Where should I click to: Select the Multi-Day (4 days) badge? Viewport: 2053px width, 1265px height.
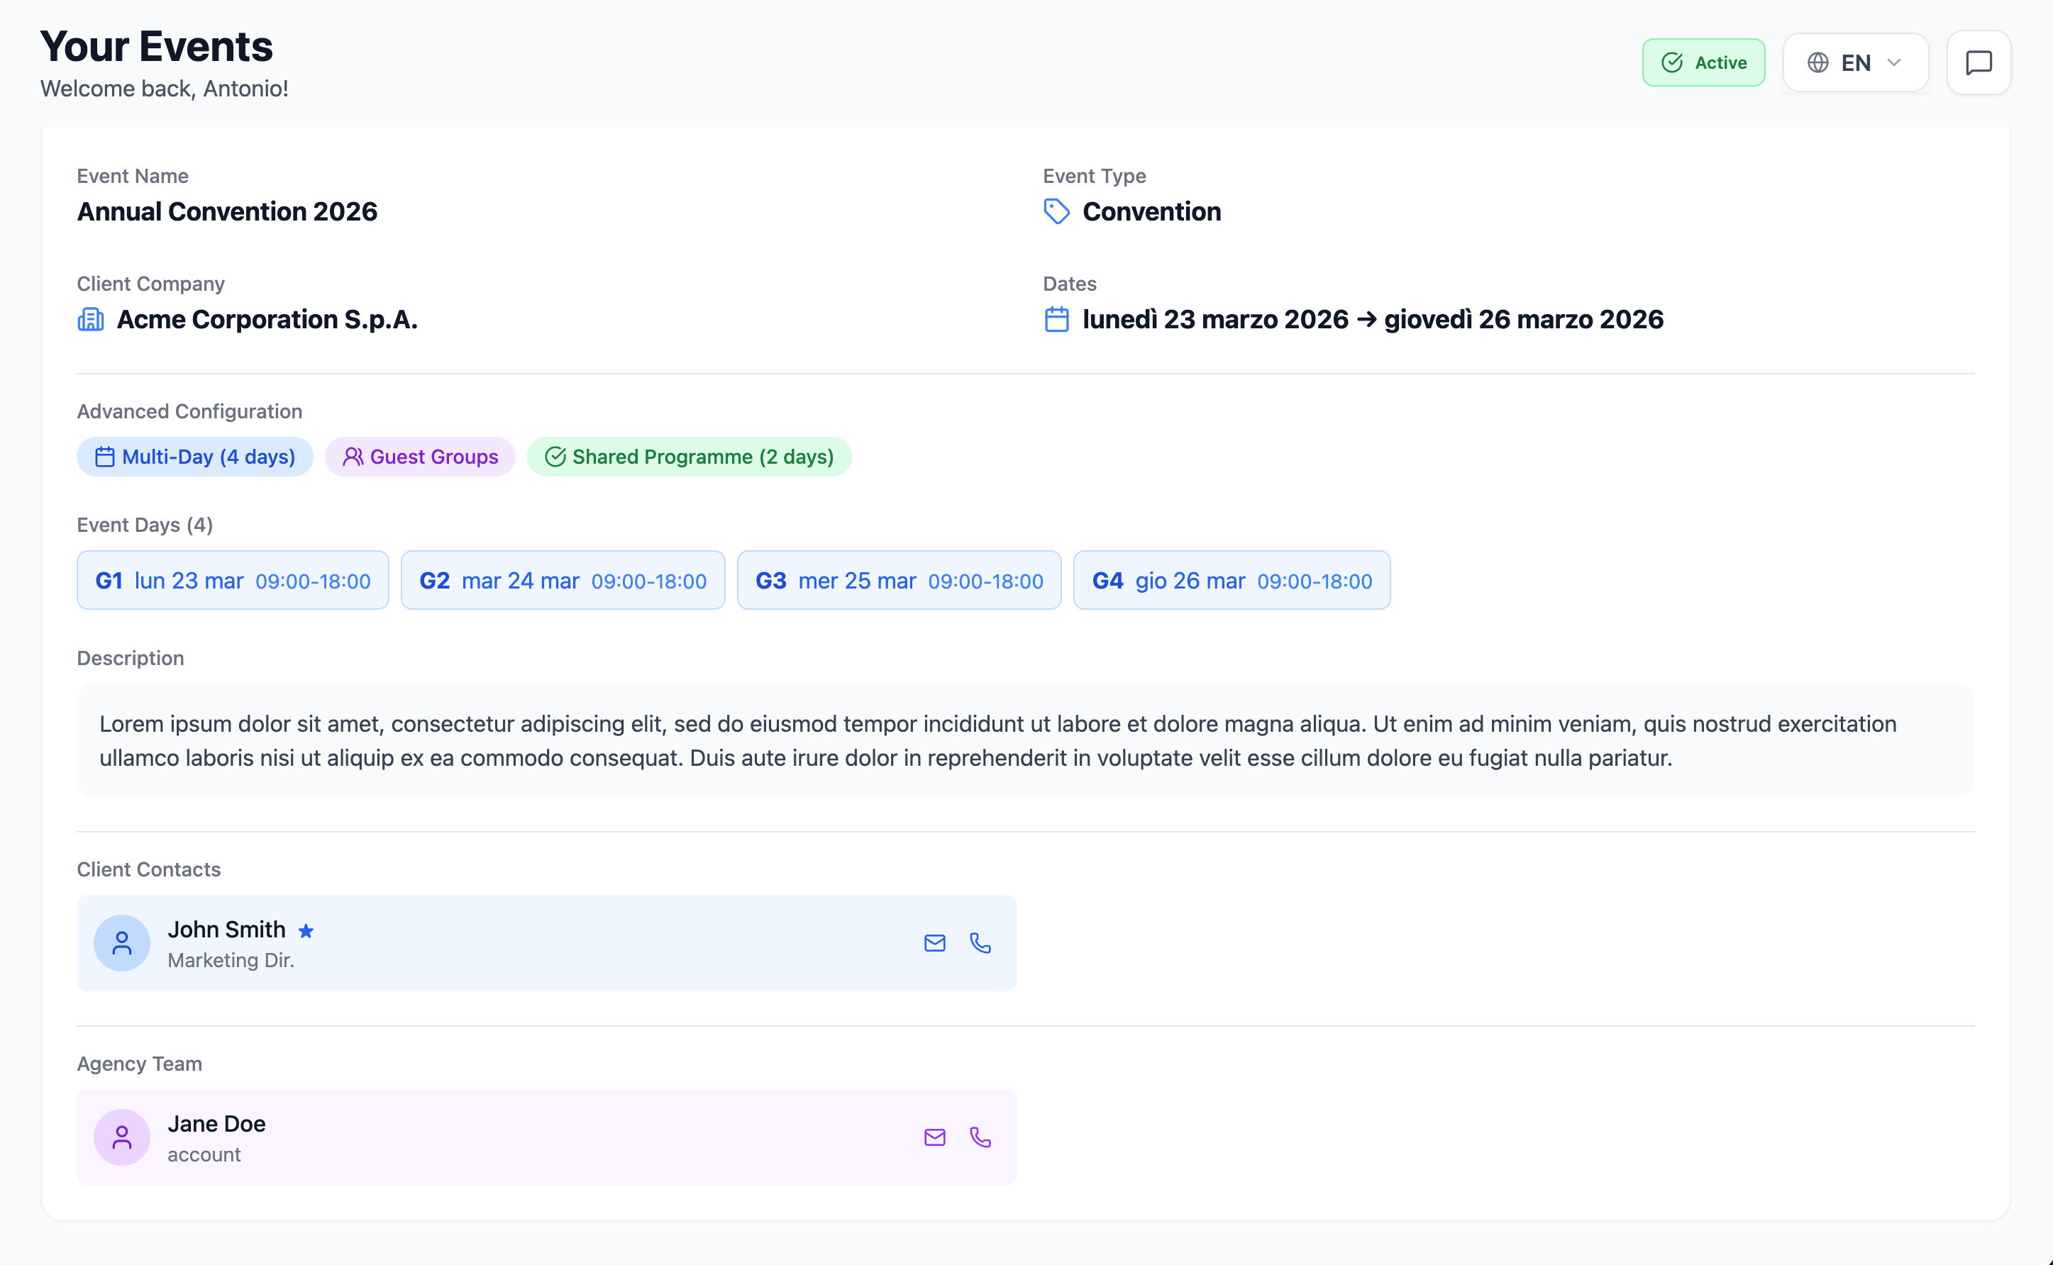pyautogui.click(x=195, y=457)
